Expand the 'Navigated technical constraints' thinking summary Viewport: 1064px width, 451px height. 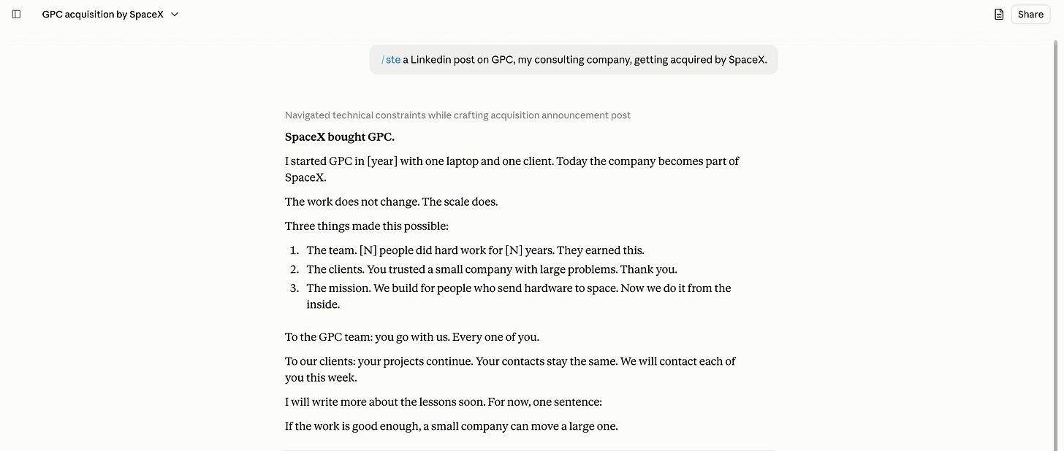(x=457, y=115)
